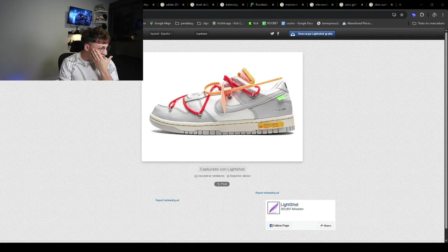Open the clips bookmarks folder
This screenshot has height=252, width=448.
[x=203, y=23]
